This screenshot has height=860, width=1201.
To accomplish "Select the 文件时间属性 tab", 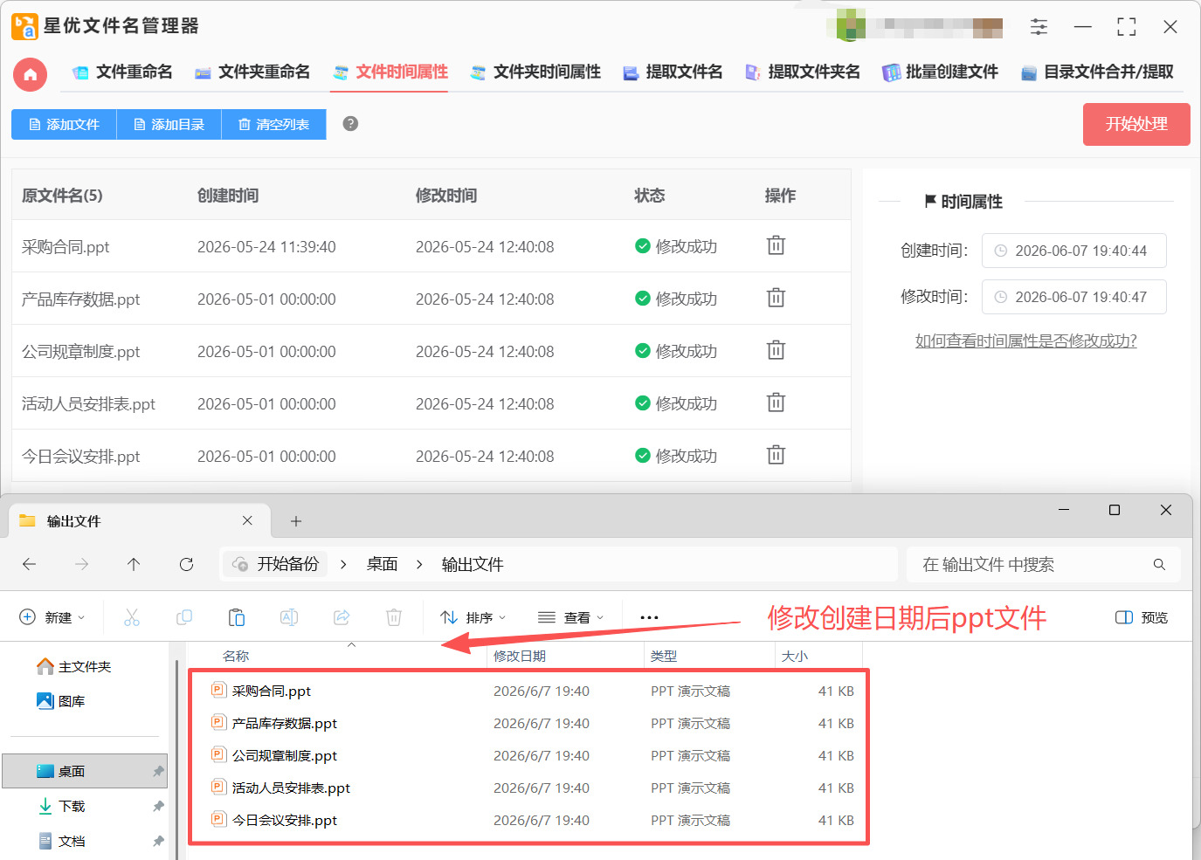I will 390,72.
